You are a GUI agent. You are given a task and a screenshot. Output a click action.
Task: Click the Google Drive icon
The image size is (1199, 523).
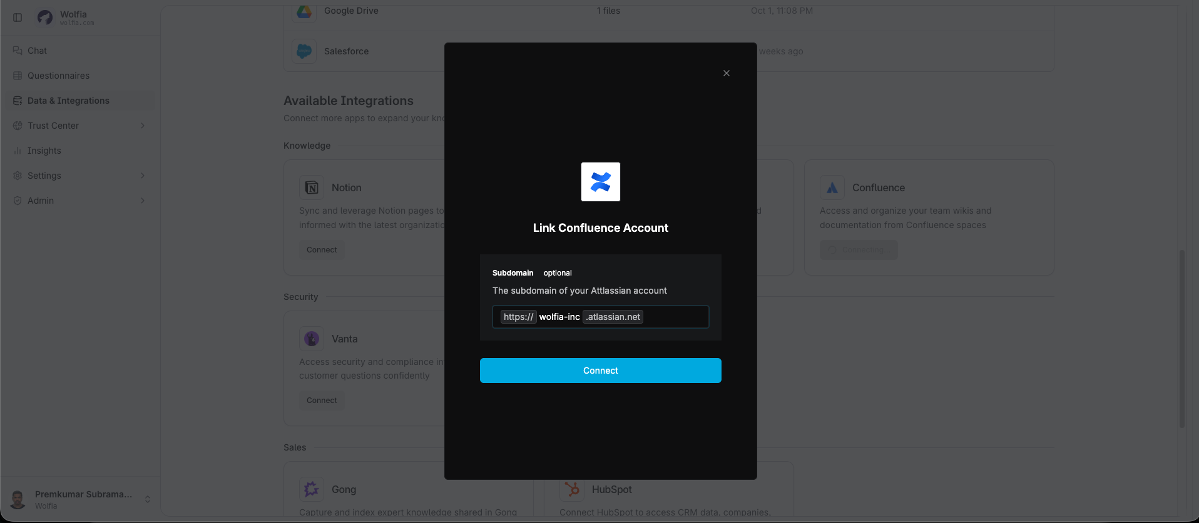click(x=304, y=11)
